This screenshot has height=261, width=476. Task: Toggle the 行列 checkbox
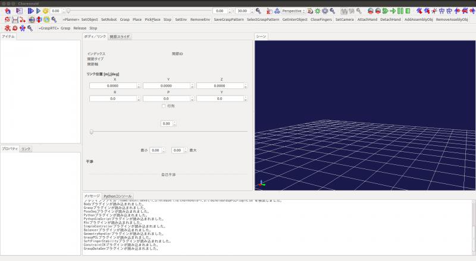click(164, 106)
